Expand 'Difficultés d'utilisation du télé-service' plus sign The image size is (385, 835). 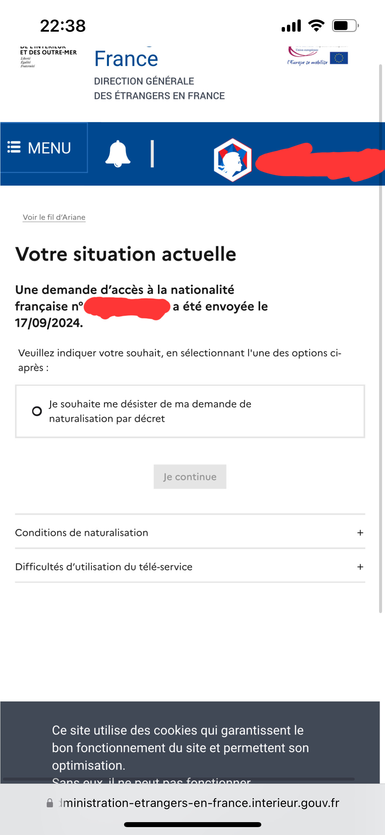point(360,567)
